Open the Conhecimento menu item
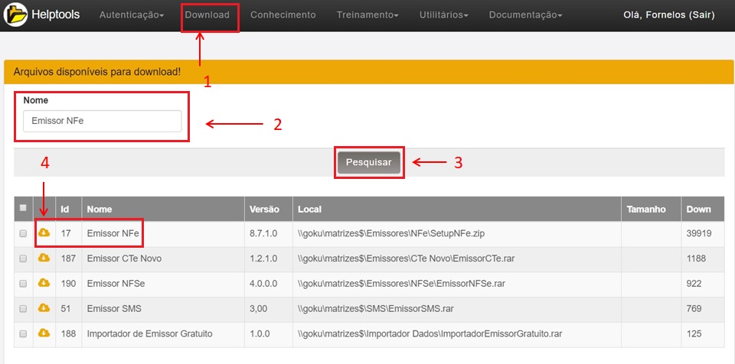Viewport: 735px width, 364px height. pos(283,15)
